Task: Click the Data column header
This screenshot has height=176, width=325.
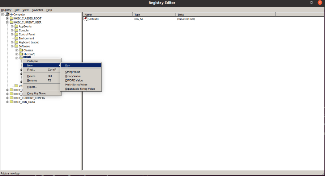Action: coord(226,14)
